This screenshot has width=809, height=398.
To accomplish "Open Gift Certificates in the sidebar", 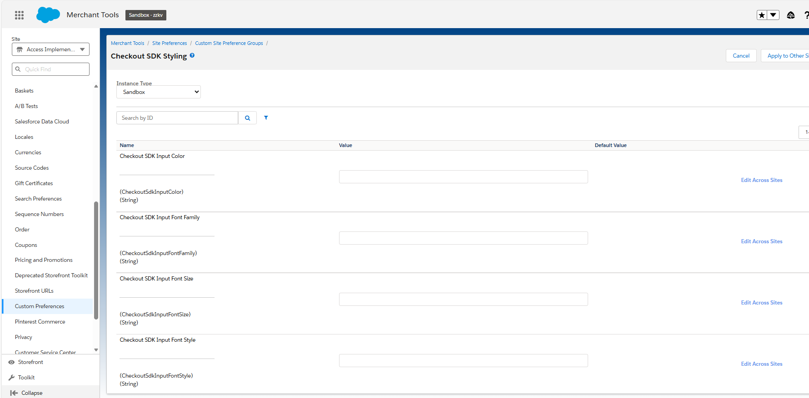I will click(x=34, y=183).
